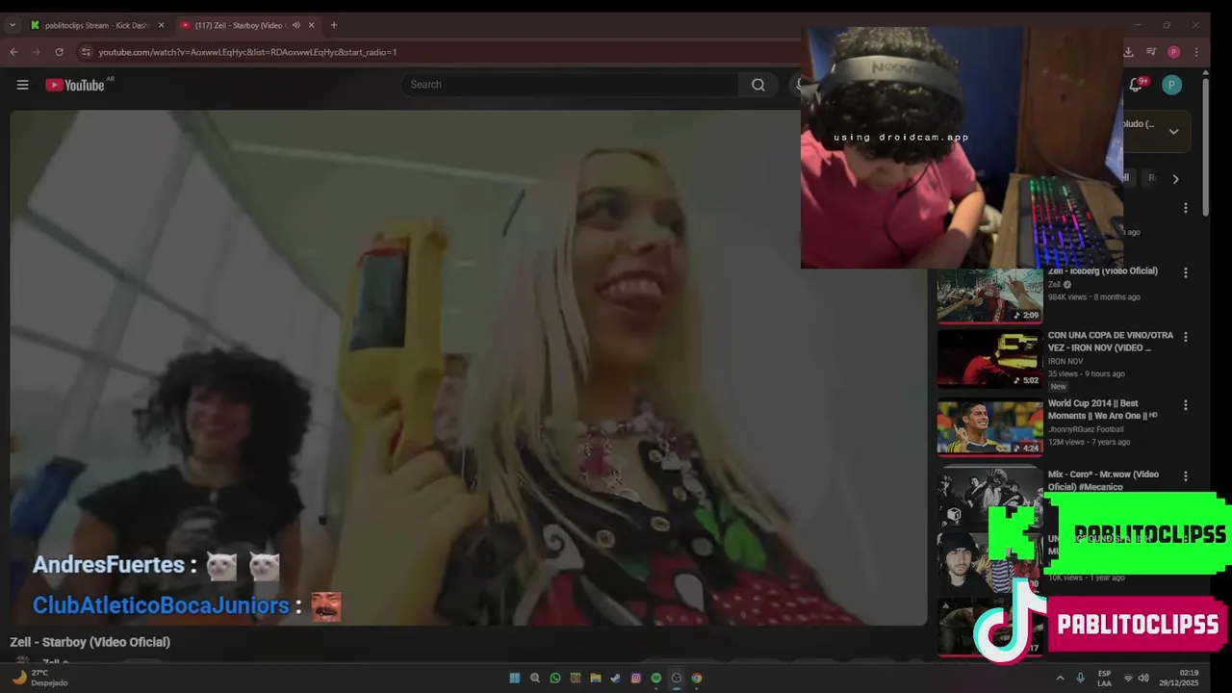The width and height of the screenshot is (1232, 693).
Task: Open the YouTube account avatar menu
Action: (x=1171, y=85)
